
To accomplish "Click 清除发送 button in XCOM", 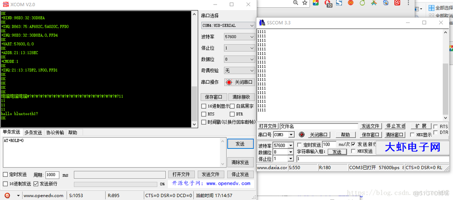I will click(x=240, y=162).
